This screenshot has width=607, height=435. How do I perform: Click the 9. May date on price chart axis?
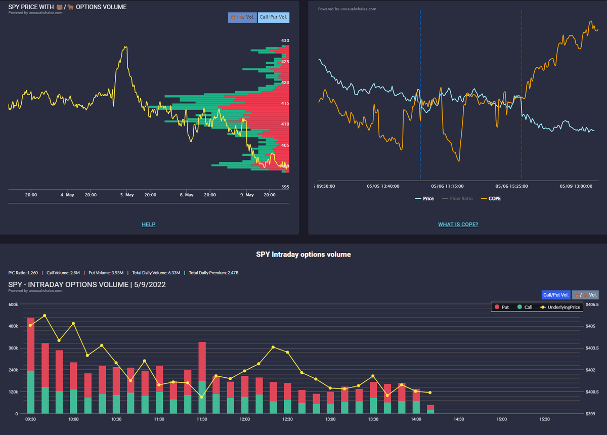pyautogui.click(x=246, y=195)
